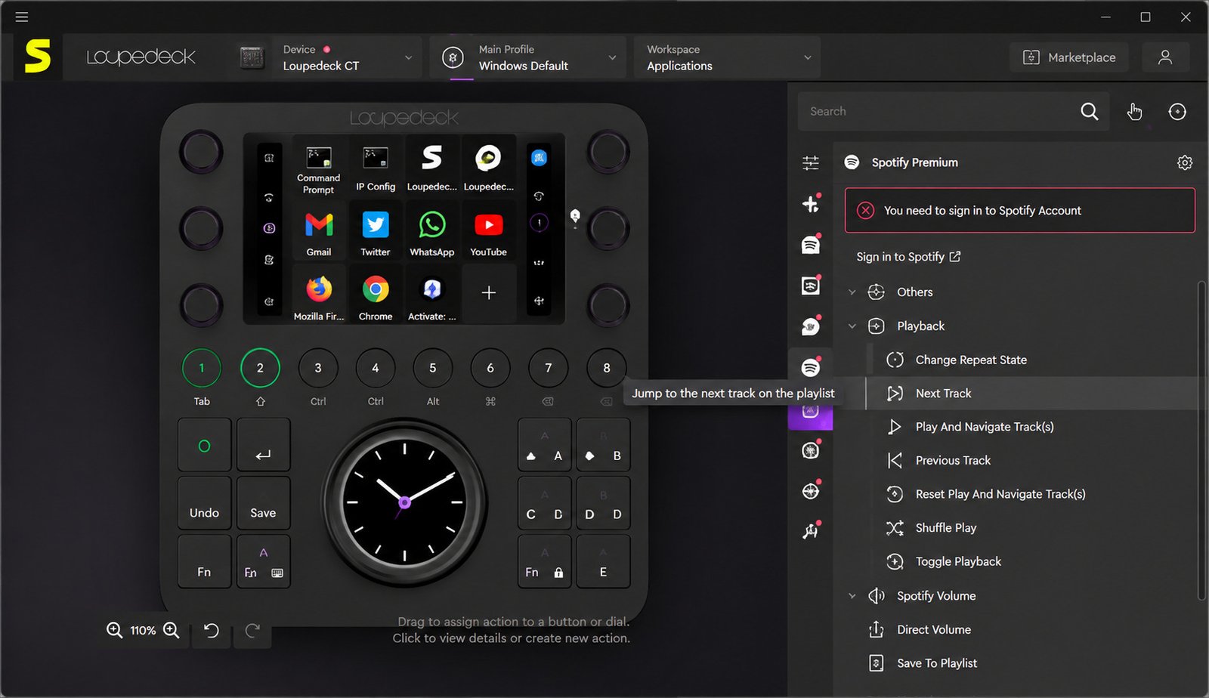The height and width of the screenshot is (698, 1209).
Task: Select round button 5 labeled Alt
Action: click(433, 368)
